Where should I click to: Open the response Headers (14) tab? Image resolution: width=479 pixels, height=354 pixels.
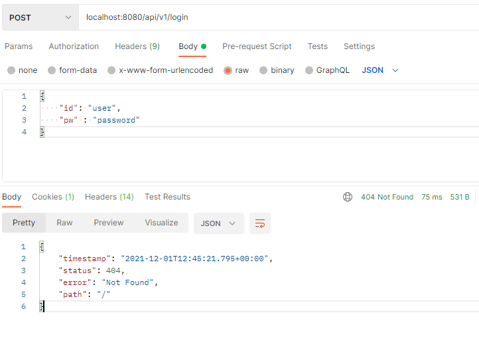pos(109,197)
